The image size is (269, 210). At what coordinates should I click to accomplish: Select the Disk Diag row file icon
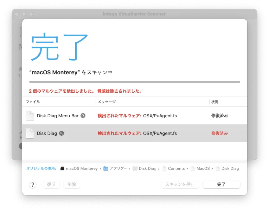30,133
